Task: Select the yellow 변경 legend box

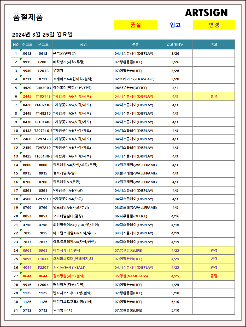Action: point(214,25)
